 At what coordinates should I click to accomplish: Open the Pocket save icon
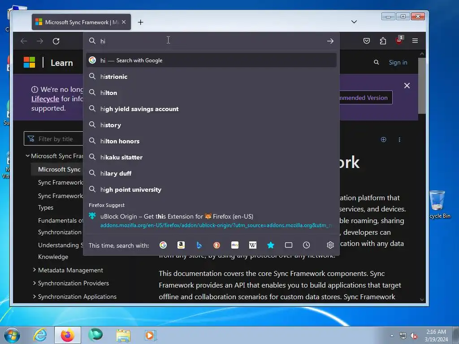[367, 41]
